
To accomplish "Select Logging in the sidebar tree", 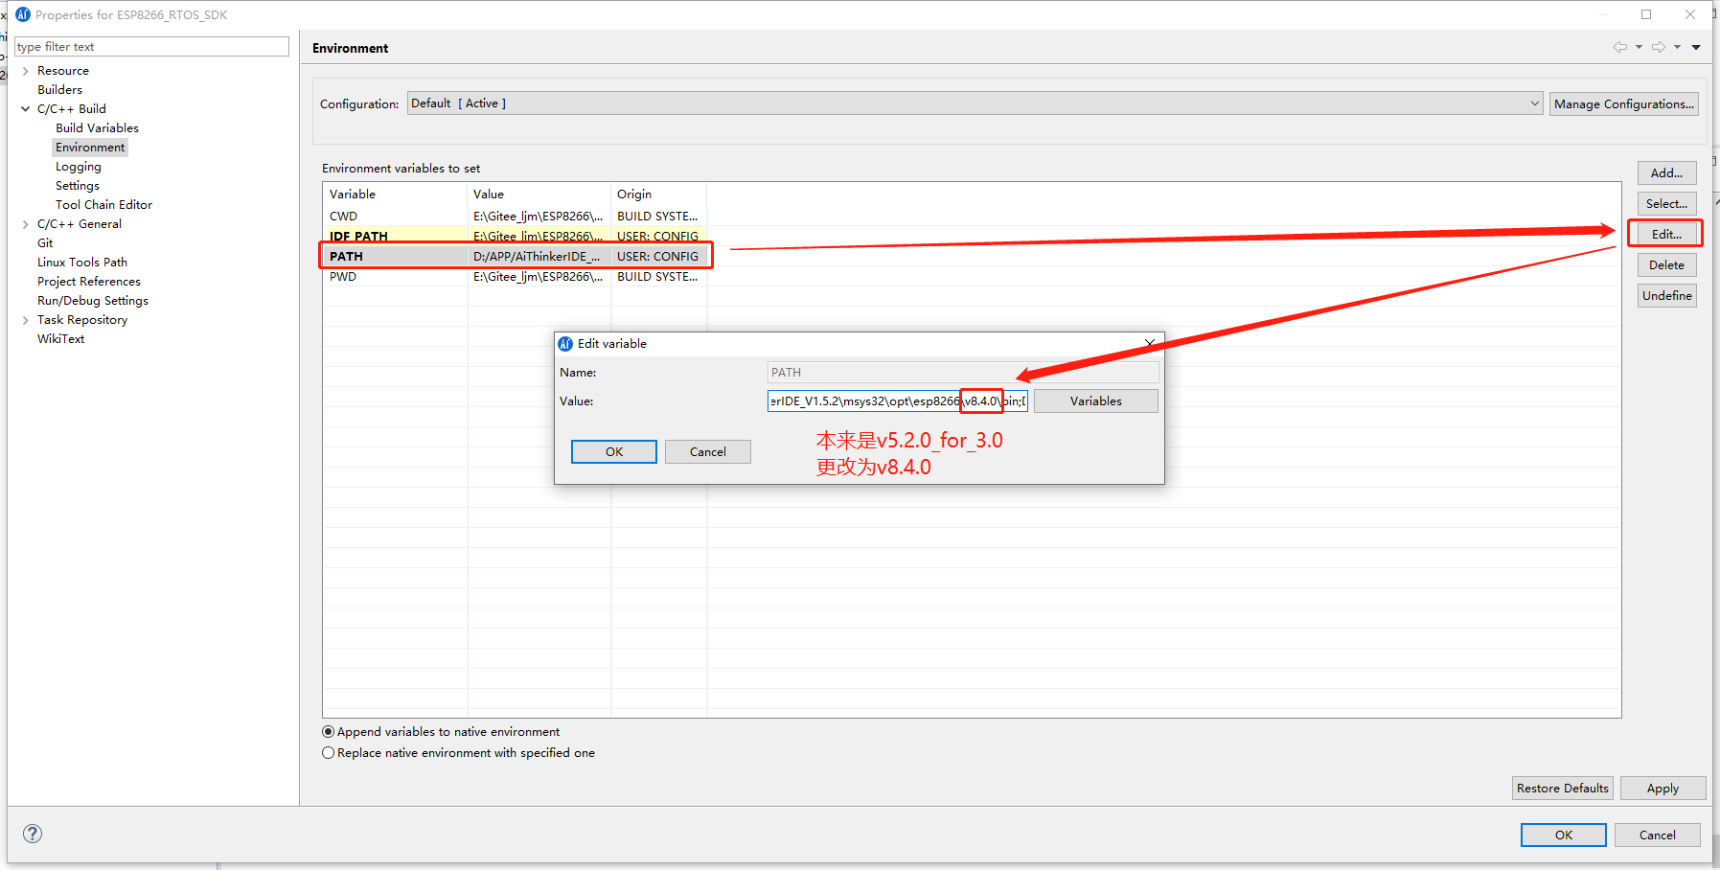I will click(x=78, y=166).
